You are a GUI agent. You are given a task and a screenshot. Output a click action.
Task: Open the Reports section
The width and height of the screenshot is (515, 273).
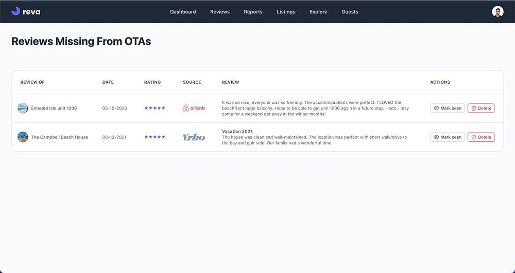(x=253, y=12)
